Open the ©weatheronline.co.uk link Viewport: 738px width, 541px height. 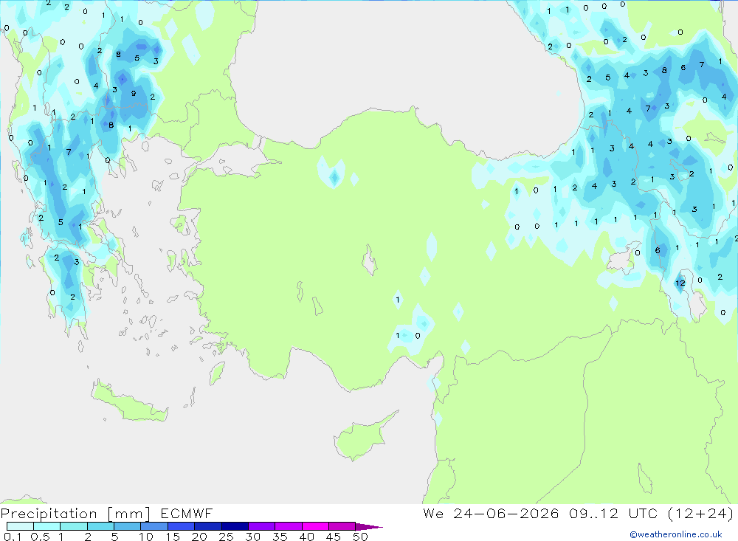pyautogui.click(x=676, y=534)
